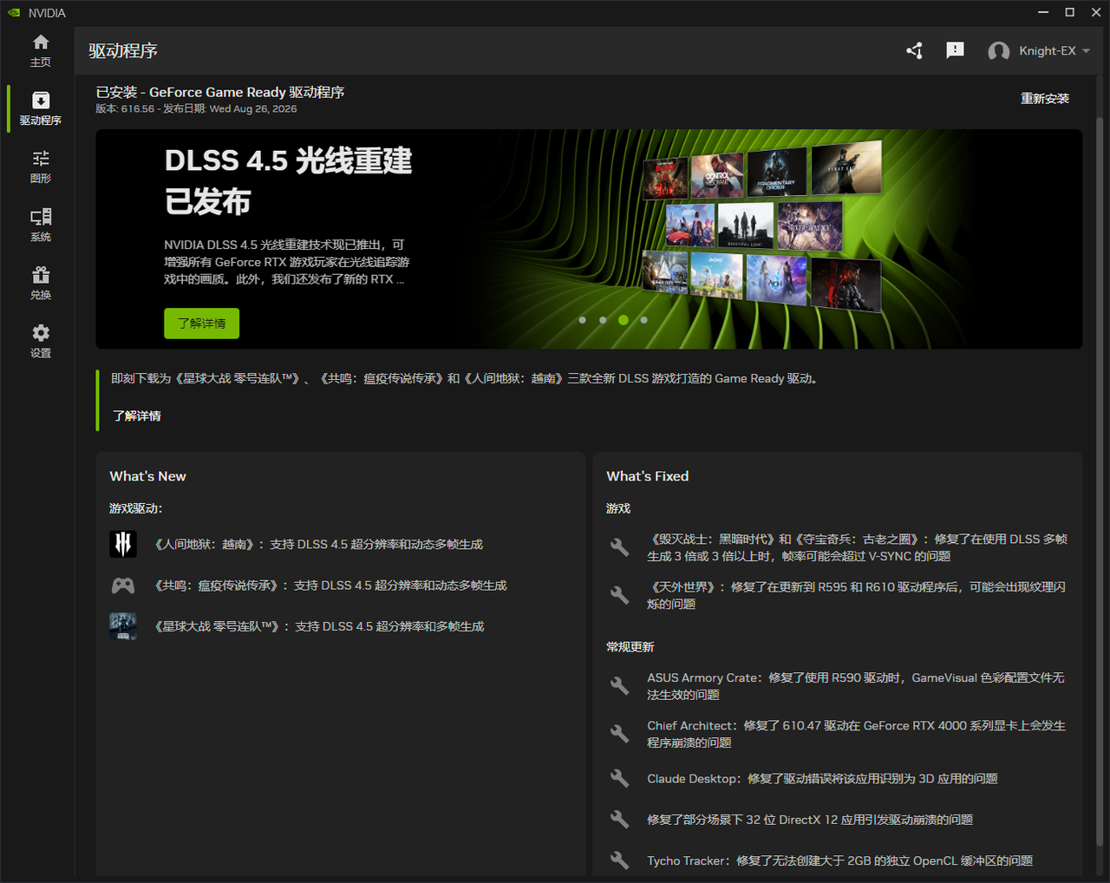The width and height of the screenshot is (1110, 883).
Task: Click the Claude Desktop fix description text
Action: (822, 779)
